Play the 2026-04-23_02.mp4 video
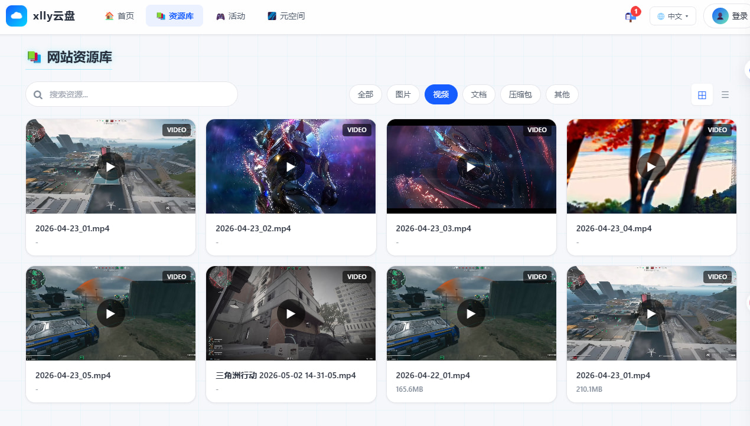 (x=291, y=167)
